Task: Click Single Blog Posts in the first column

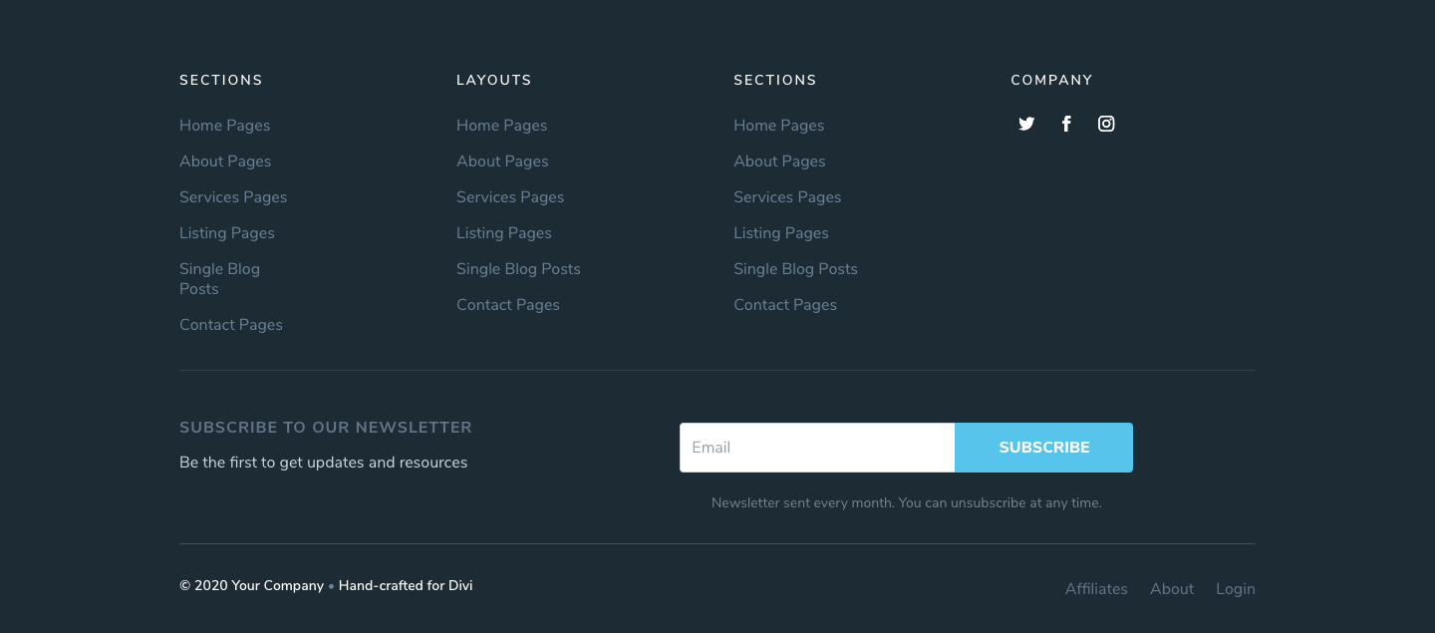Action: (x=219, y=278)
